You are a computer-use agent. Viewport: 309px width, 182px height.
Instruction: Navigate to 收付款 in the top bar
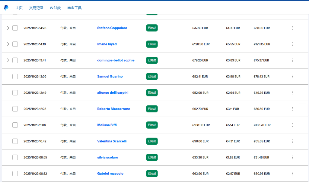56,8
